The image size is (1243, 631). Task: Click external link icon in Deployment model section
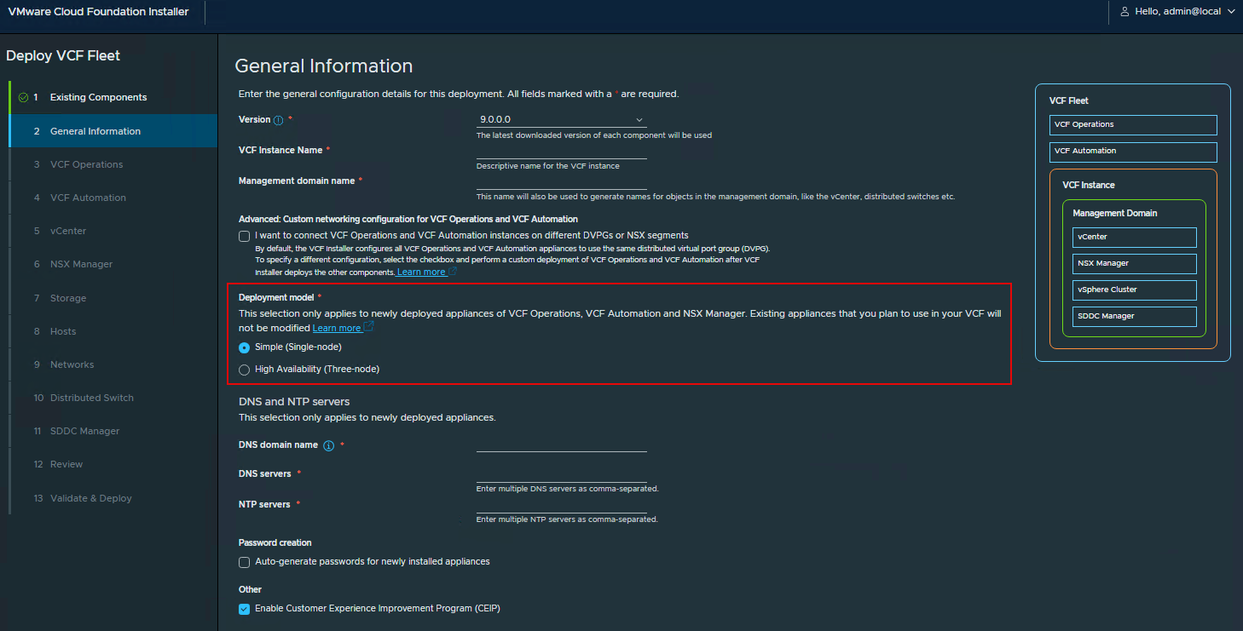368,327
